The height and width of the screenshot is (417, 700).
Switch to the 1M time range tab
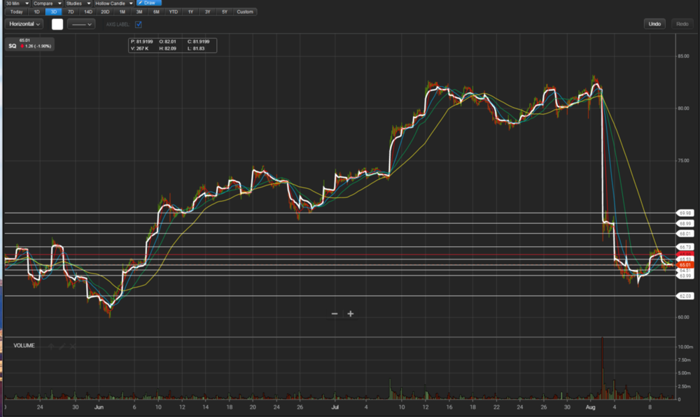(122, 12)
